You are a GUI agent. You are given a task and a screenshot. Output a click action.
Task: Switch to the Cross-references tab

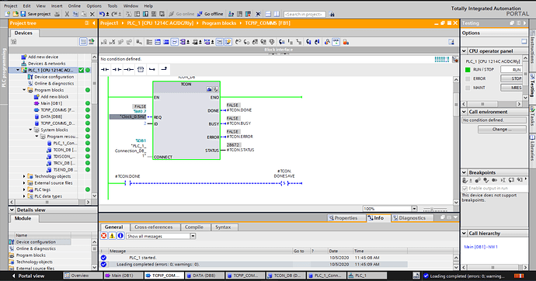tap(154, 227)
